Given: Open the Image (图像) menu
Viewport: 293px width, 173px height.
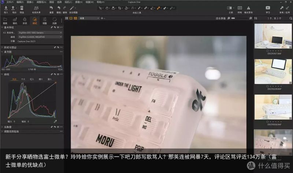Looking at the screenshot, I should click(30, 2).
